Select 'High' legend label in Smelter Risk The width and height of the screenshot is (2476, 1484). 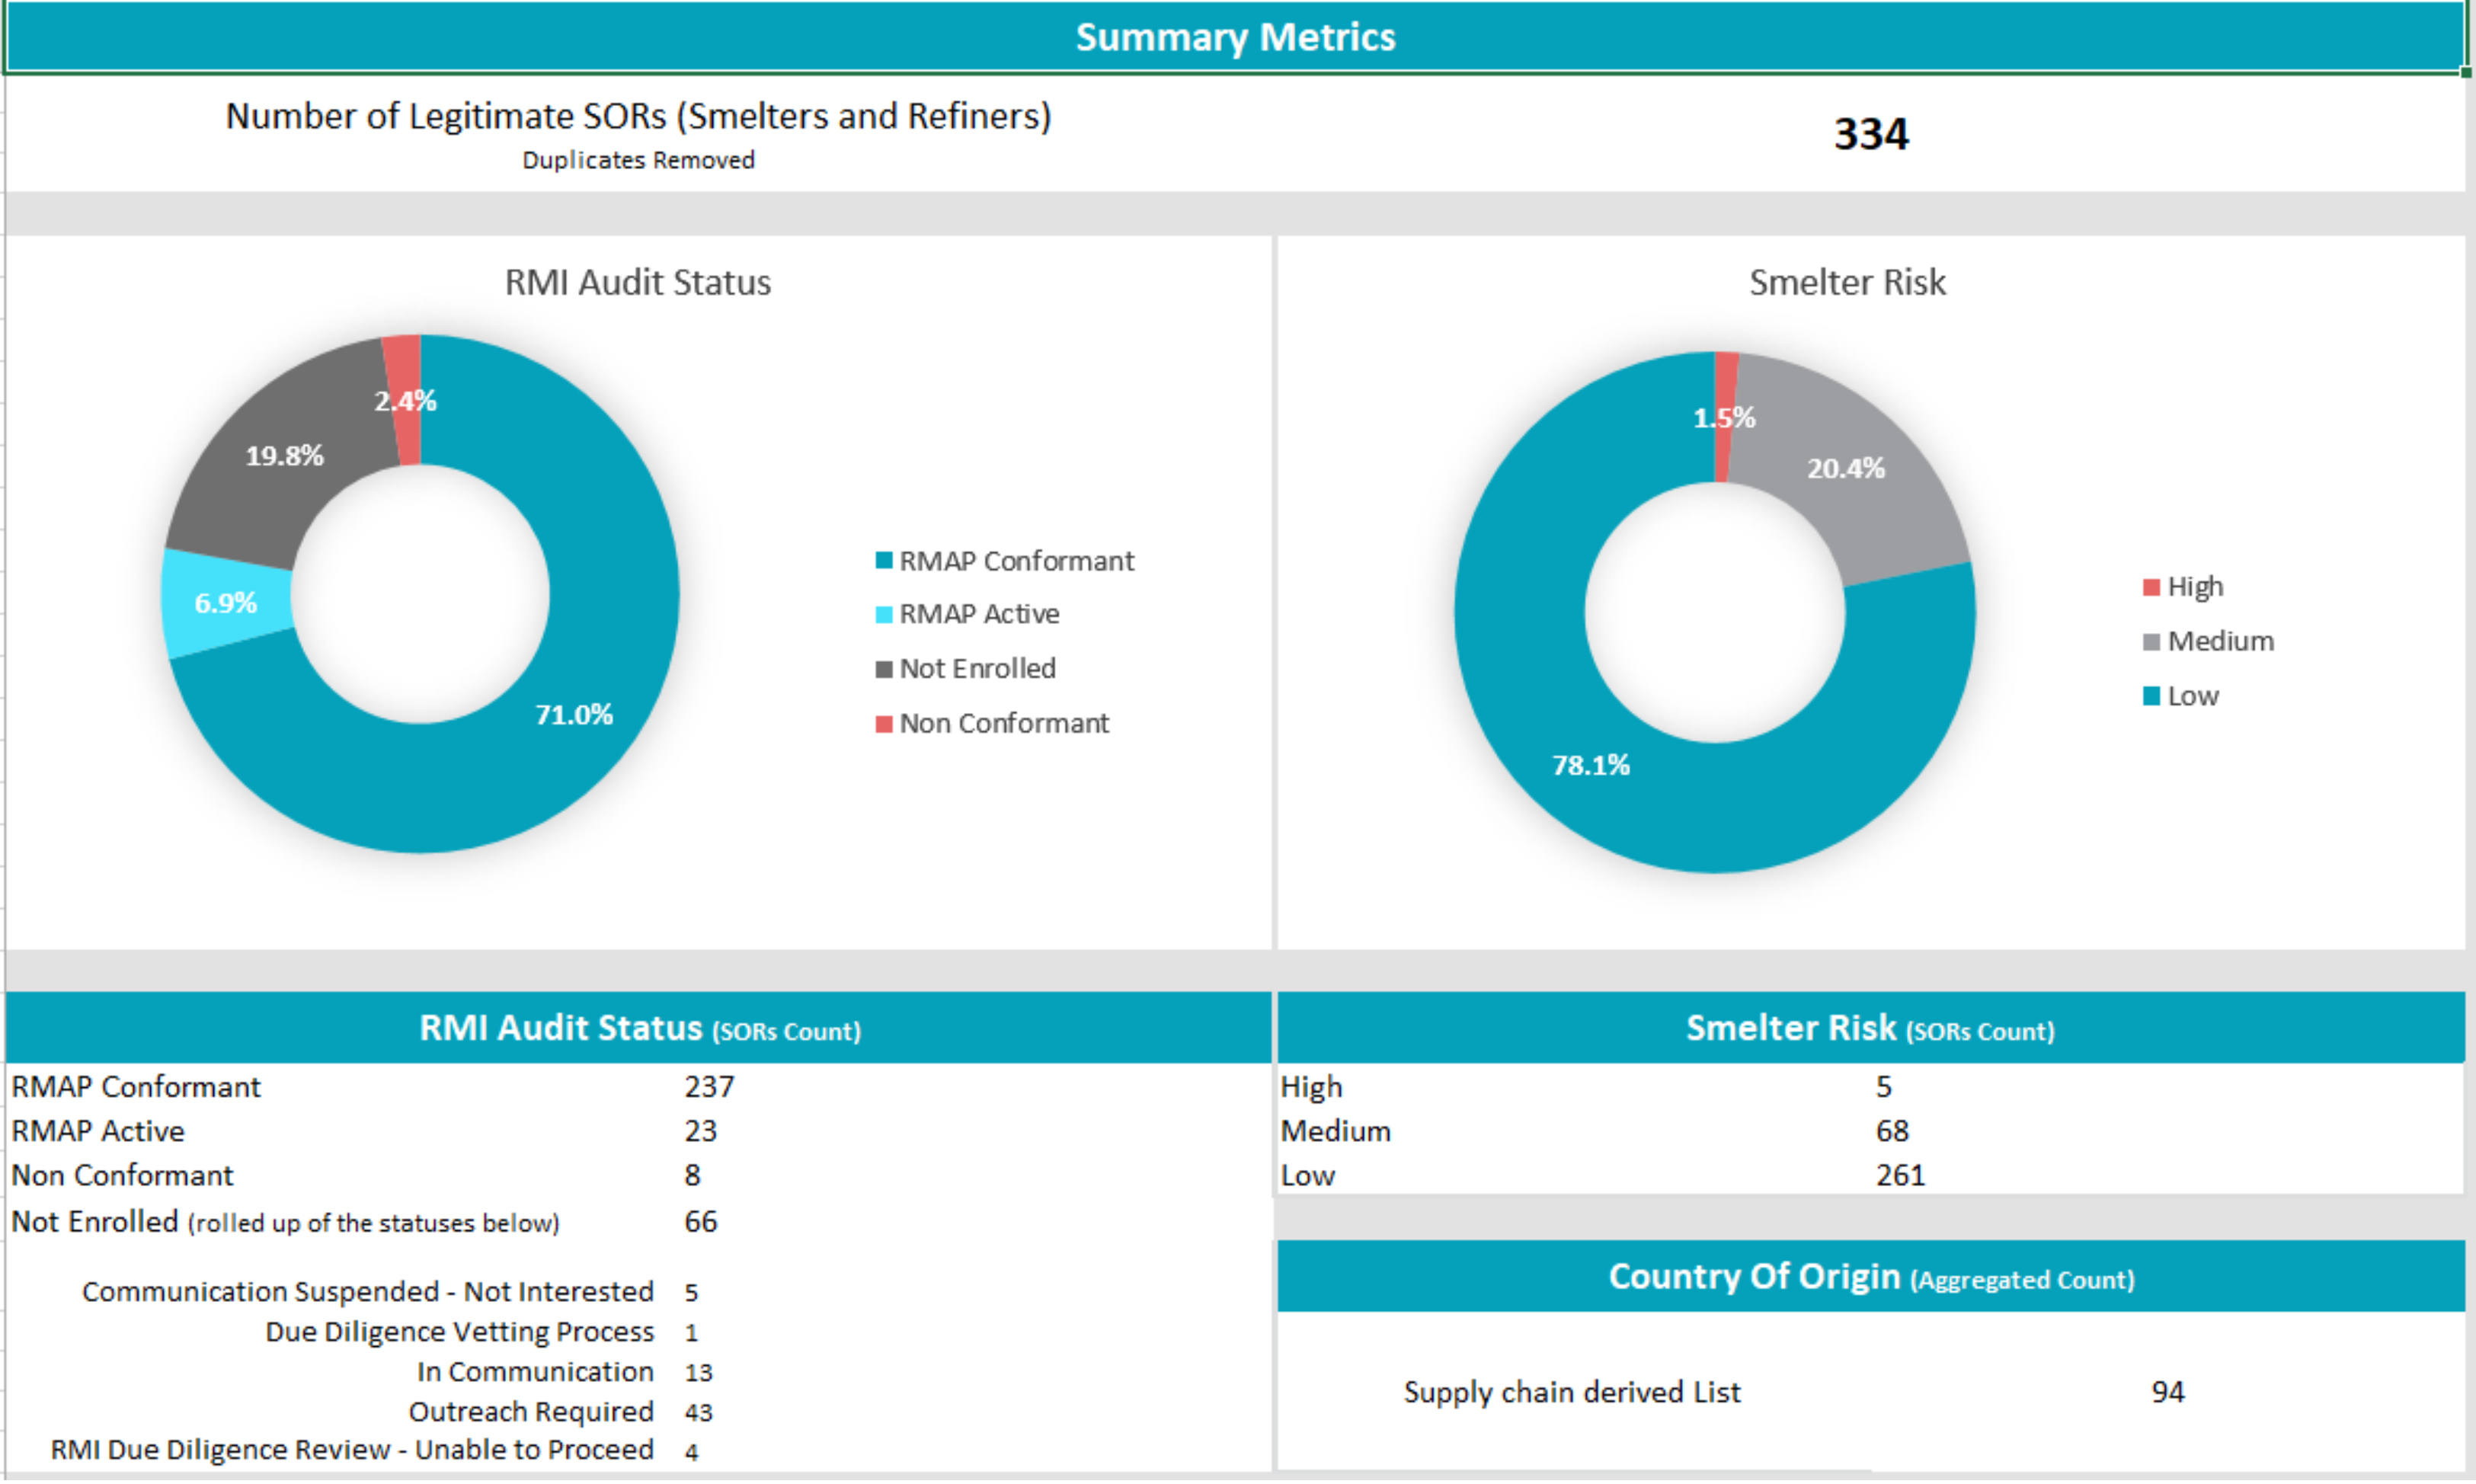(2195, 587)
